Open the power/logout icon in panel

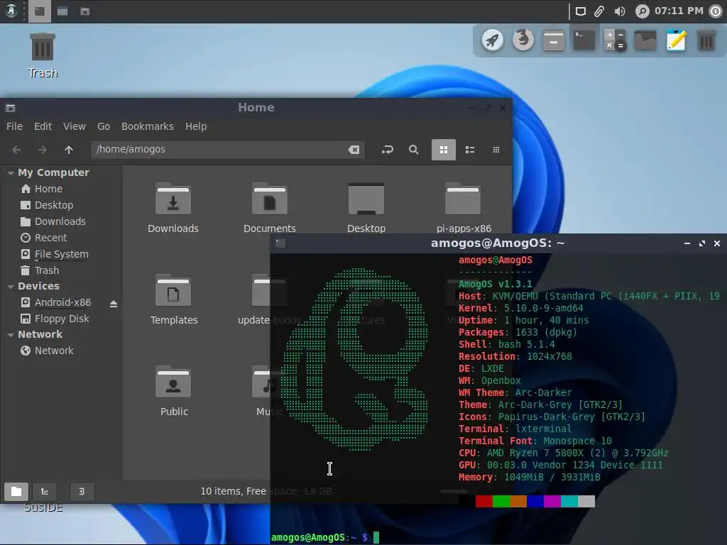coord(716,11)
